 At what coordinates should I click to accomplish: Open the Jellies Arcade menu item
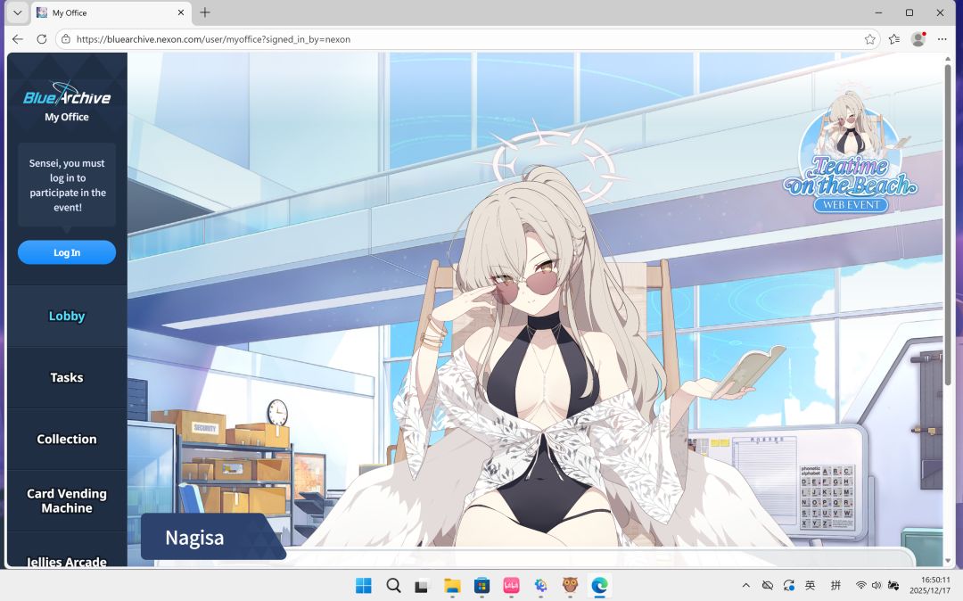coord(67,561)
